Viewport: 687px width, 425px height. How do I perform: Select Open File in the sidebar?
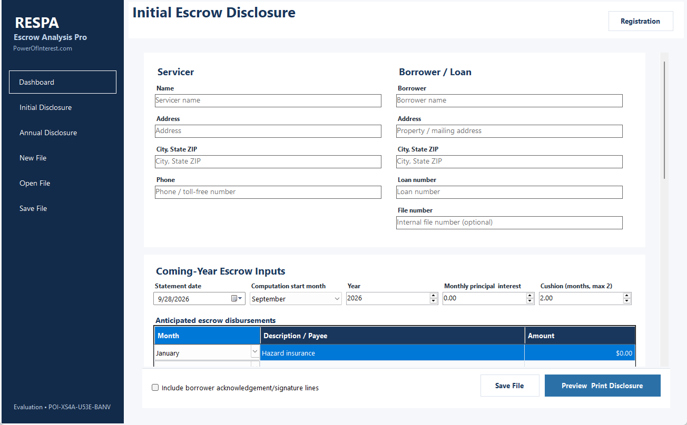tap(63, 183)
